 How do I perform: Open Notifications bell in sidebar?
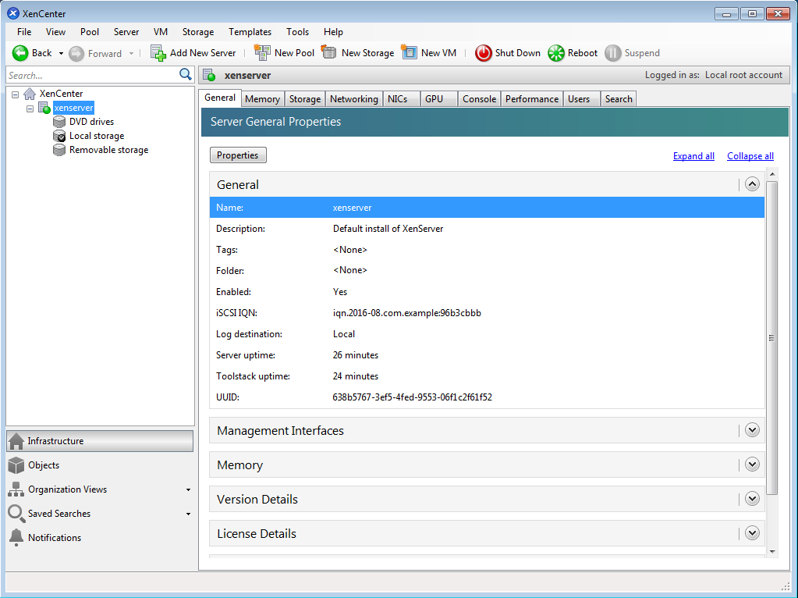pos(16,538)
